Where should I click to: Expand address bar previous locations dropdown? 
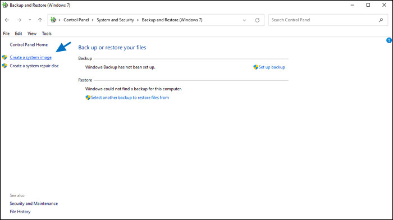(244, 20)
